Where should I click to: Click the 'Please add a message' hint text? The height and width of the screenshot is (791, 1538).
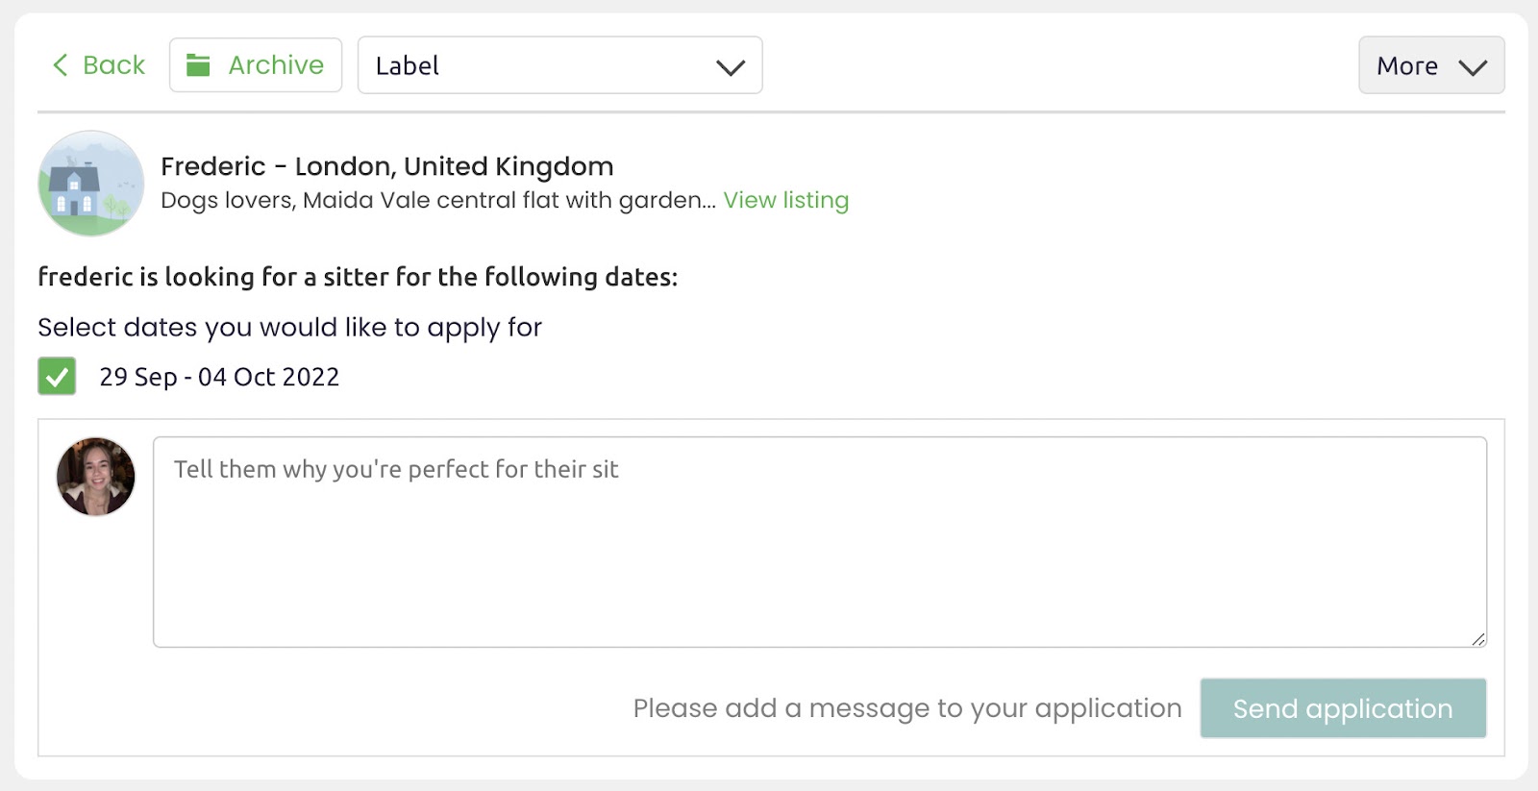[x=906, y=708]
